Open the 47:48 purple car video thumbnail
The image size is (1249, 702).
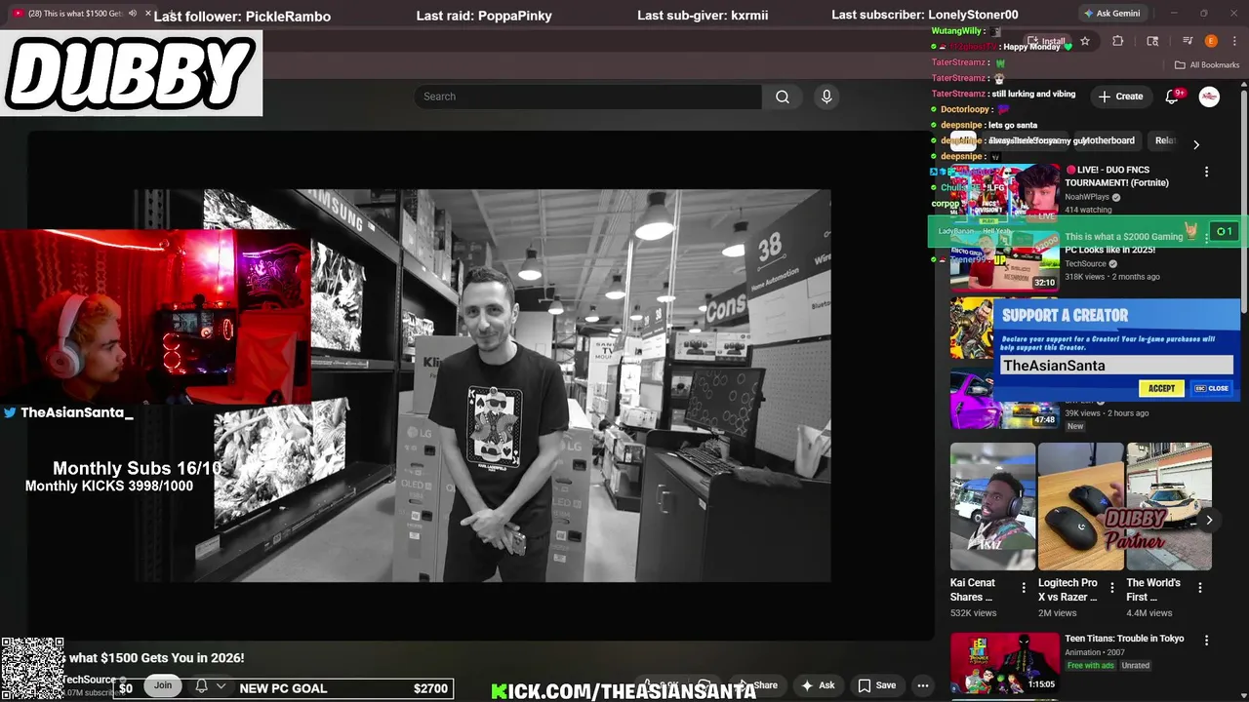click(x=1004, y=401)
